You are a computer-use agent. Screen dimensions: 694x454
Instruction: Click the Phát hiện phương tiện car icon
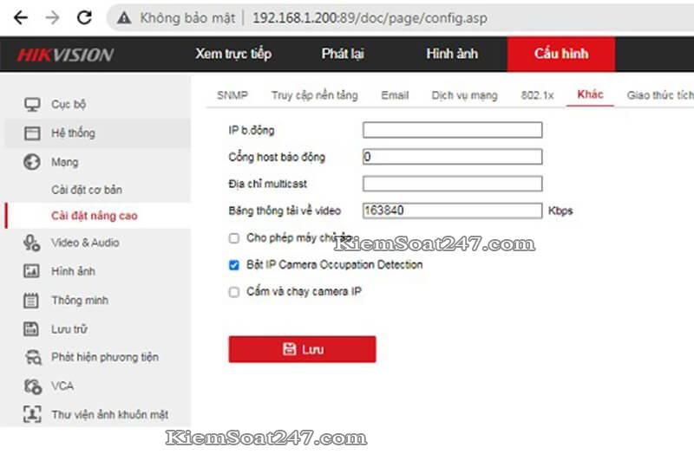point(33,357)
